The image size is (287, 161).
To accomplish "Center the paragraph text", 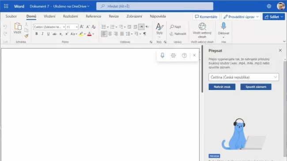I will coord(110,34).
